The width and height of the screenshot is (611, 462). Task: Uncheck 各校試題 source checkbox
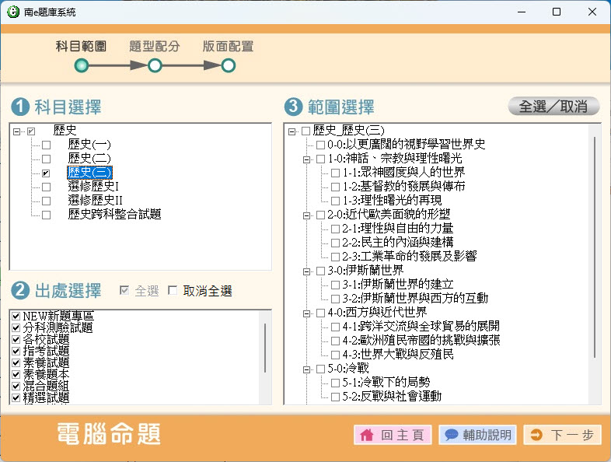coord(16,340)
